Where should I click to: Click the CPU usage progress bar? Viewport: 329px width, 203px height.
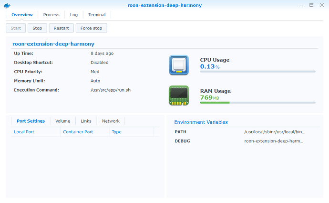click(x=258, y=72)
